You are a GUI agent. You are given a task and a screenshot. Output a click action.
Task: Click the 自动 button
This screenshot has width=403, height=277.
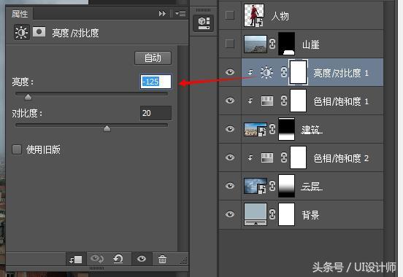coord(153,58)
